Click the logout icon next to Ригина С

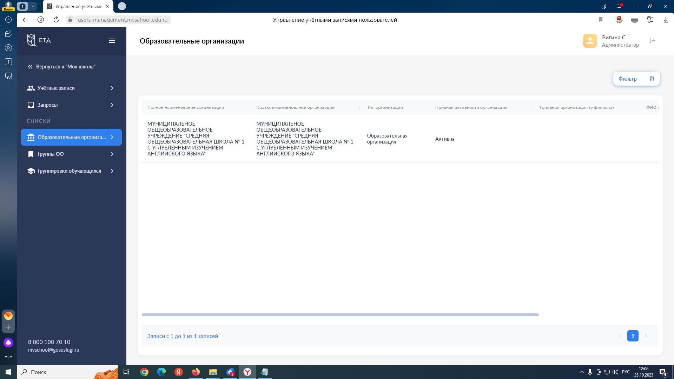pyautogui.click(x=652, y=41)
